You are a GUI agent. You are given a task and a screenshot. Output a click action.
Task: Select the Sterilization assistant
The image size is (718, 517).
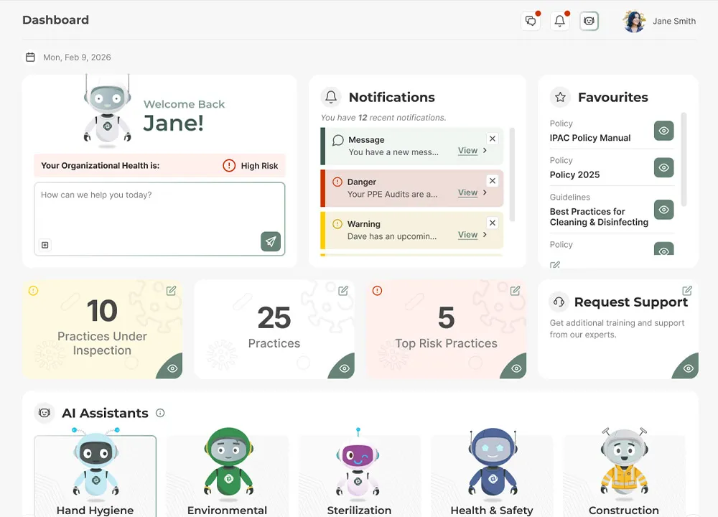[359, 470]
